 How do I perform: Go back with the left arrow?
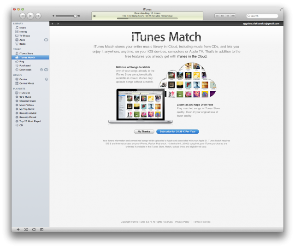tap(52, 24)
